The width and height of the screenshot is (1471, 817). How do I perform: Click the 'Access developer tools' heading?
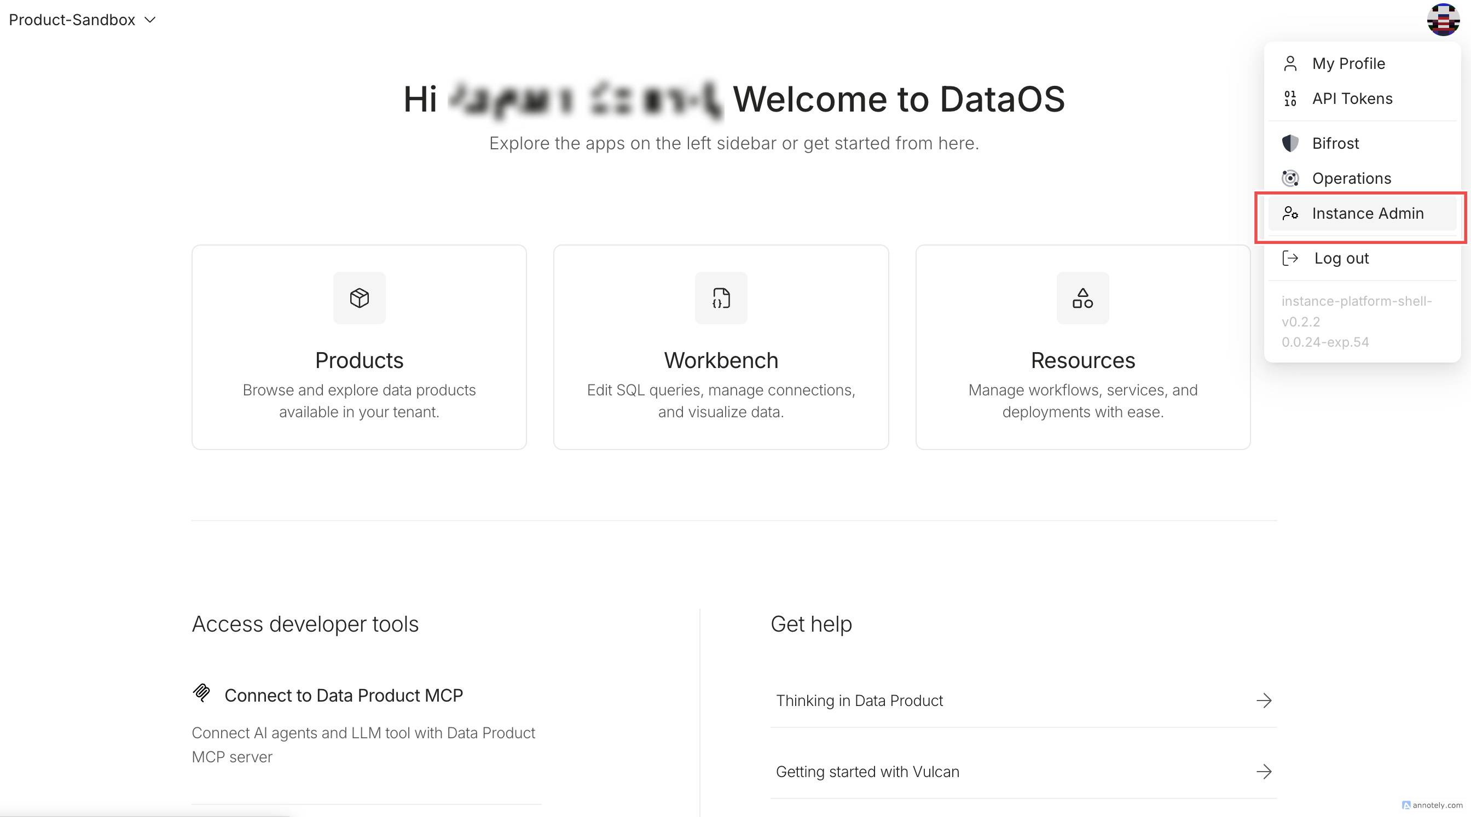pyautogui.click(x=305, y=624)
